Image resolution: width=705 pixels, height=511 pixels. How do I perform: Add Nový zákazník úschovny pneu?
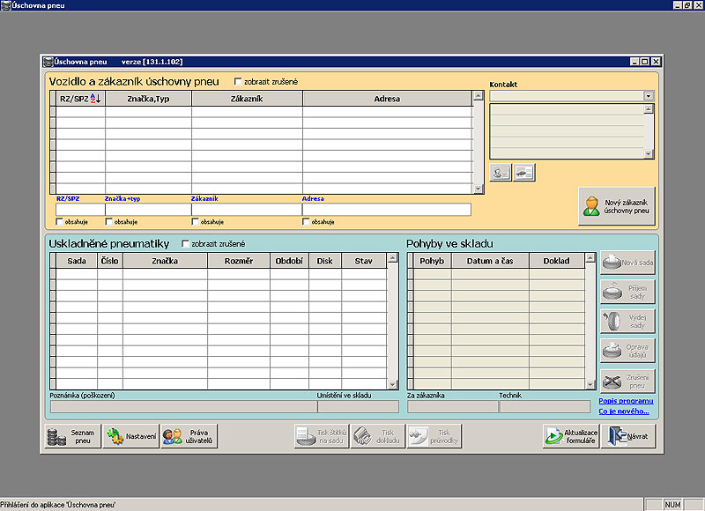[616, 206]
